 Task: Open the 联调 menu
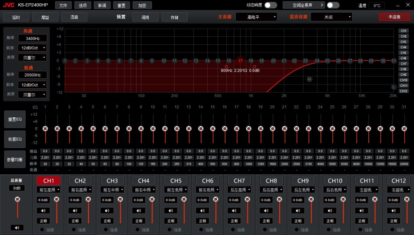coord(102,5)
